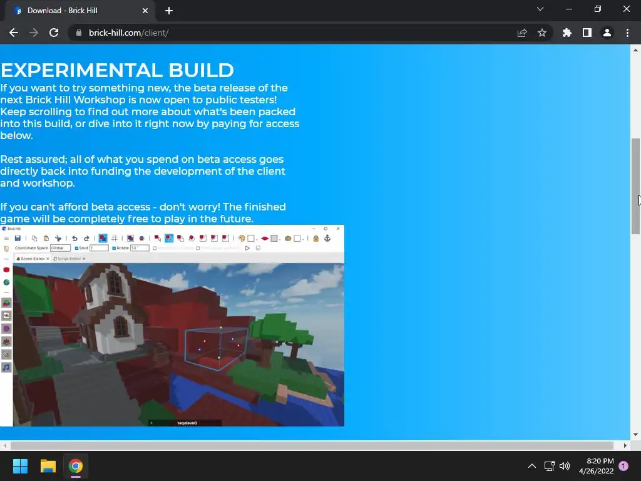Open a new browser tab
Viewport: 641px width, 481px height.
169,11
